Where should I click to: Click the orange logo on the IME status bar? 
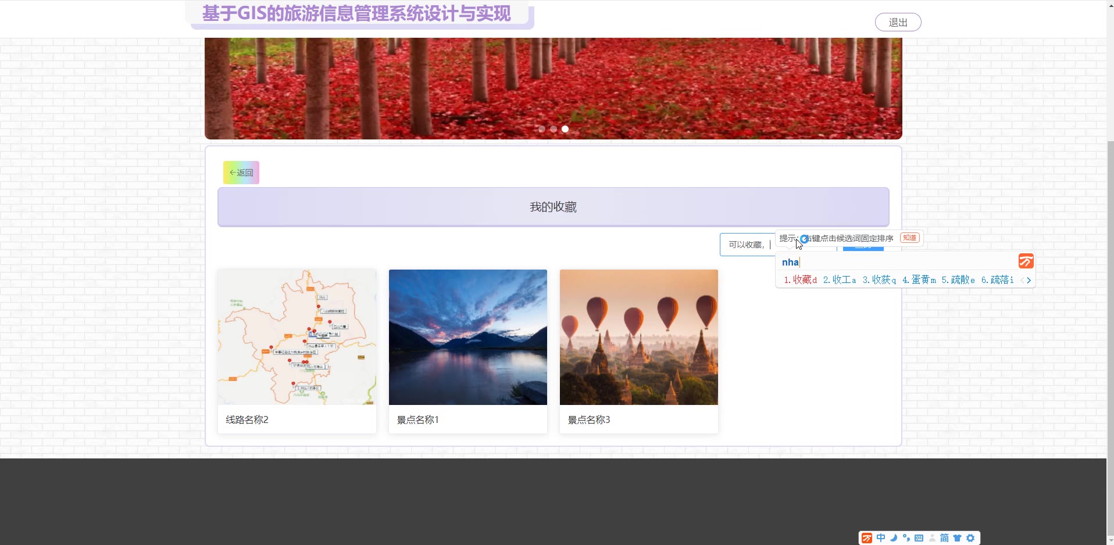pos(867,538)
